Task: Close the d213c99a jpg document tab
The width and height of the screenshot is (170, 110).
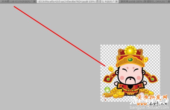Action: (116, 1)
